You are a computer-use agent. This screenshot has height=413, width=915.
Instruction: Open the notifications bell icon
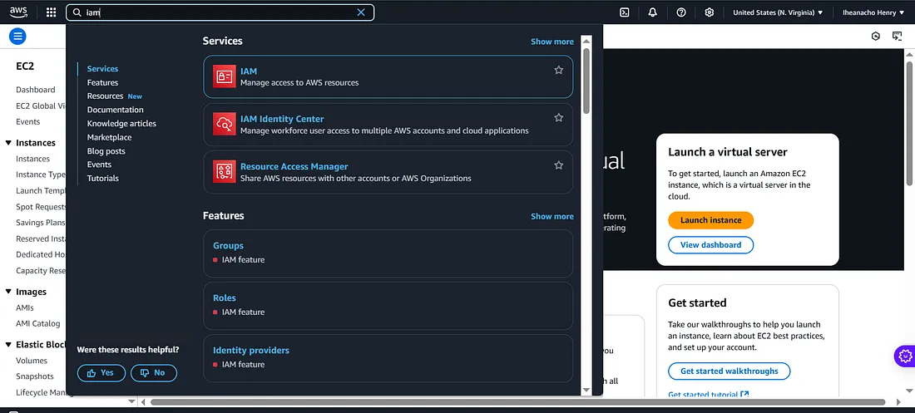click(652, 12)
